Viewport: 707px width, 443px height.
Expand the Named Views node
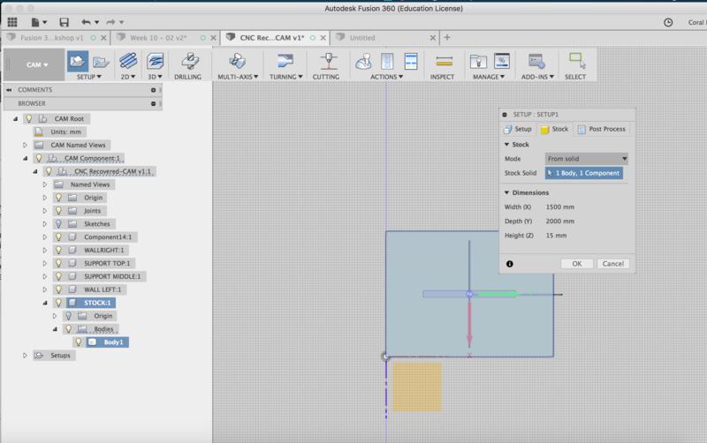click(x=45, y=184)
